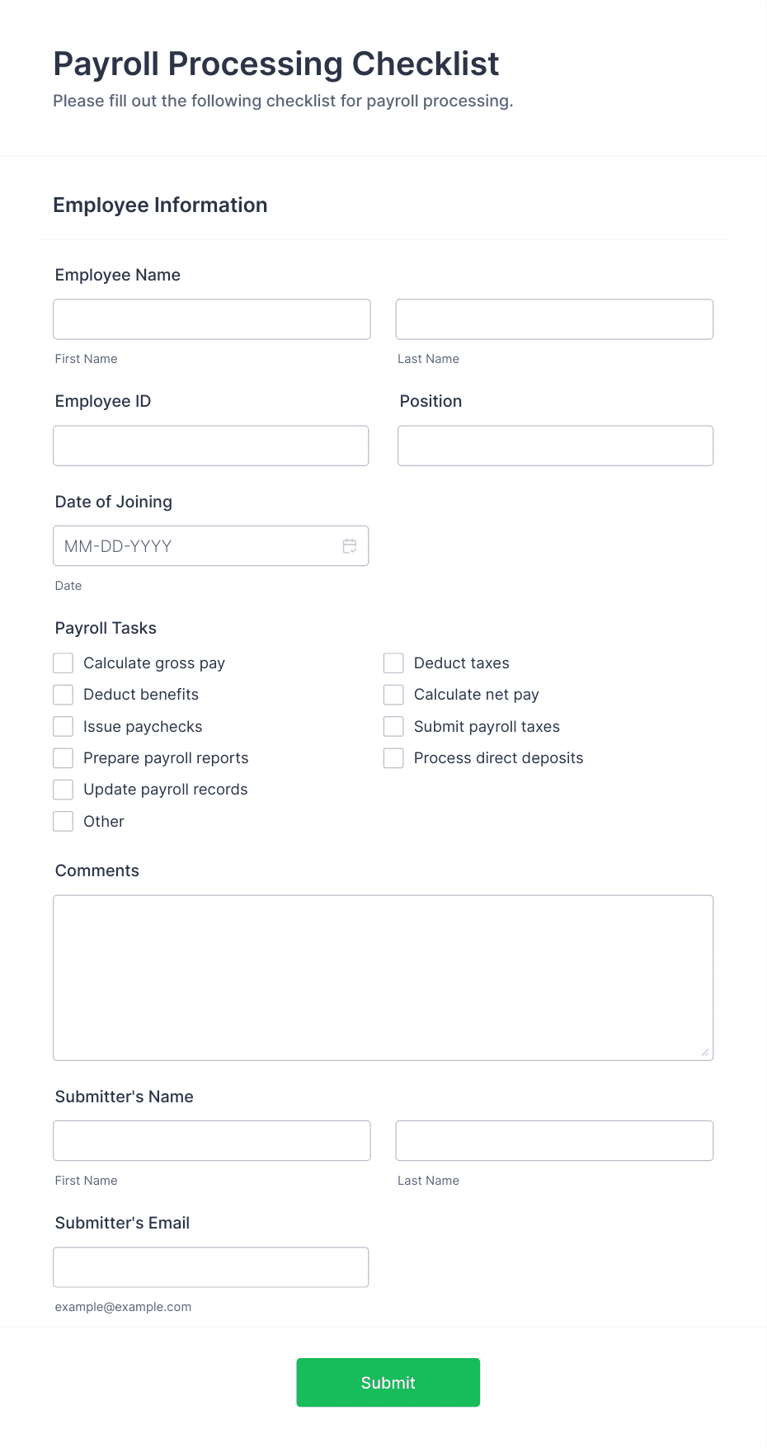Check the Deduct taxes checkbox
The width and height of the screenshot is (767, 1448).
point(393,663)
